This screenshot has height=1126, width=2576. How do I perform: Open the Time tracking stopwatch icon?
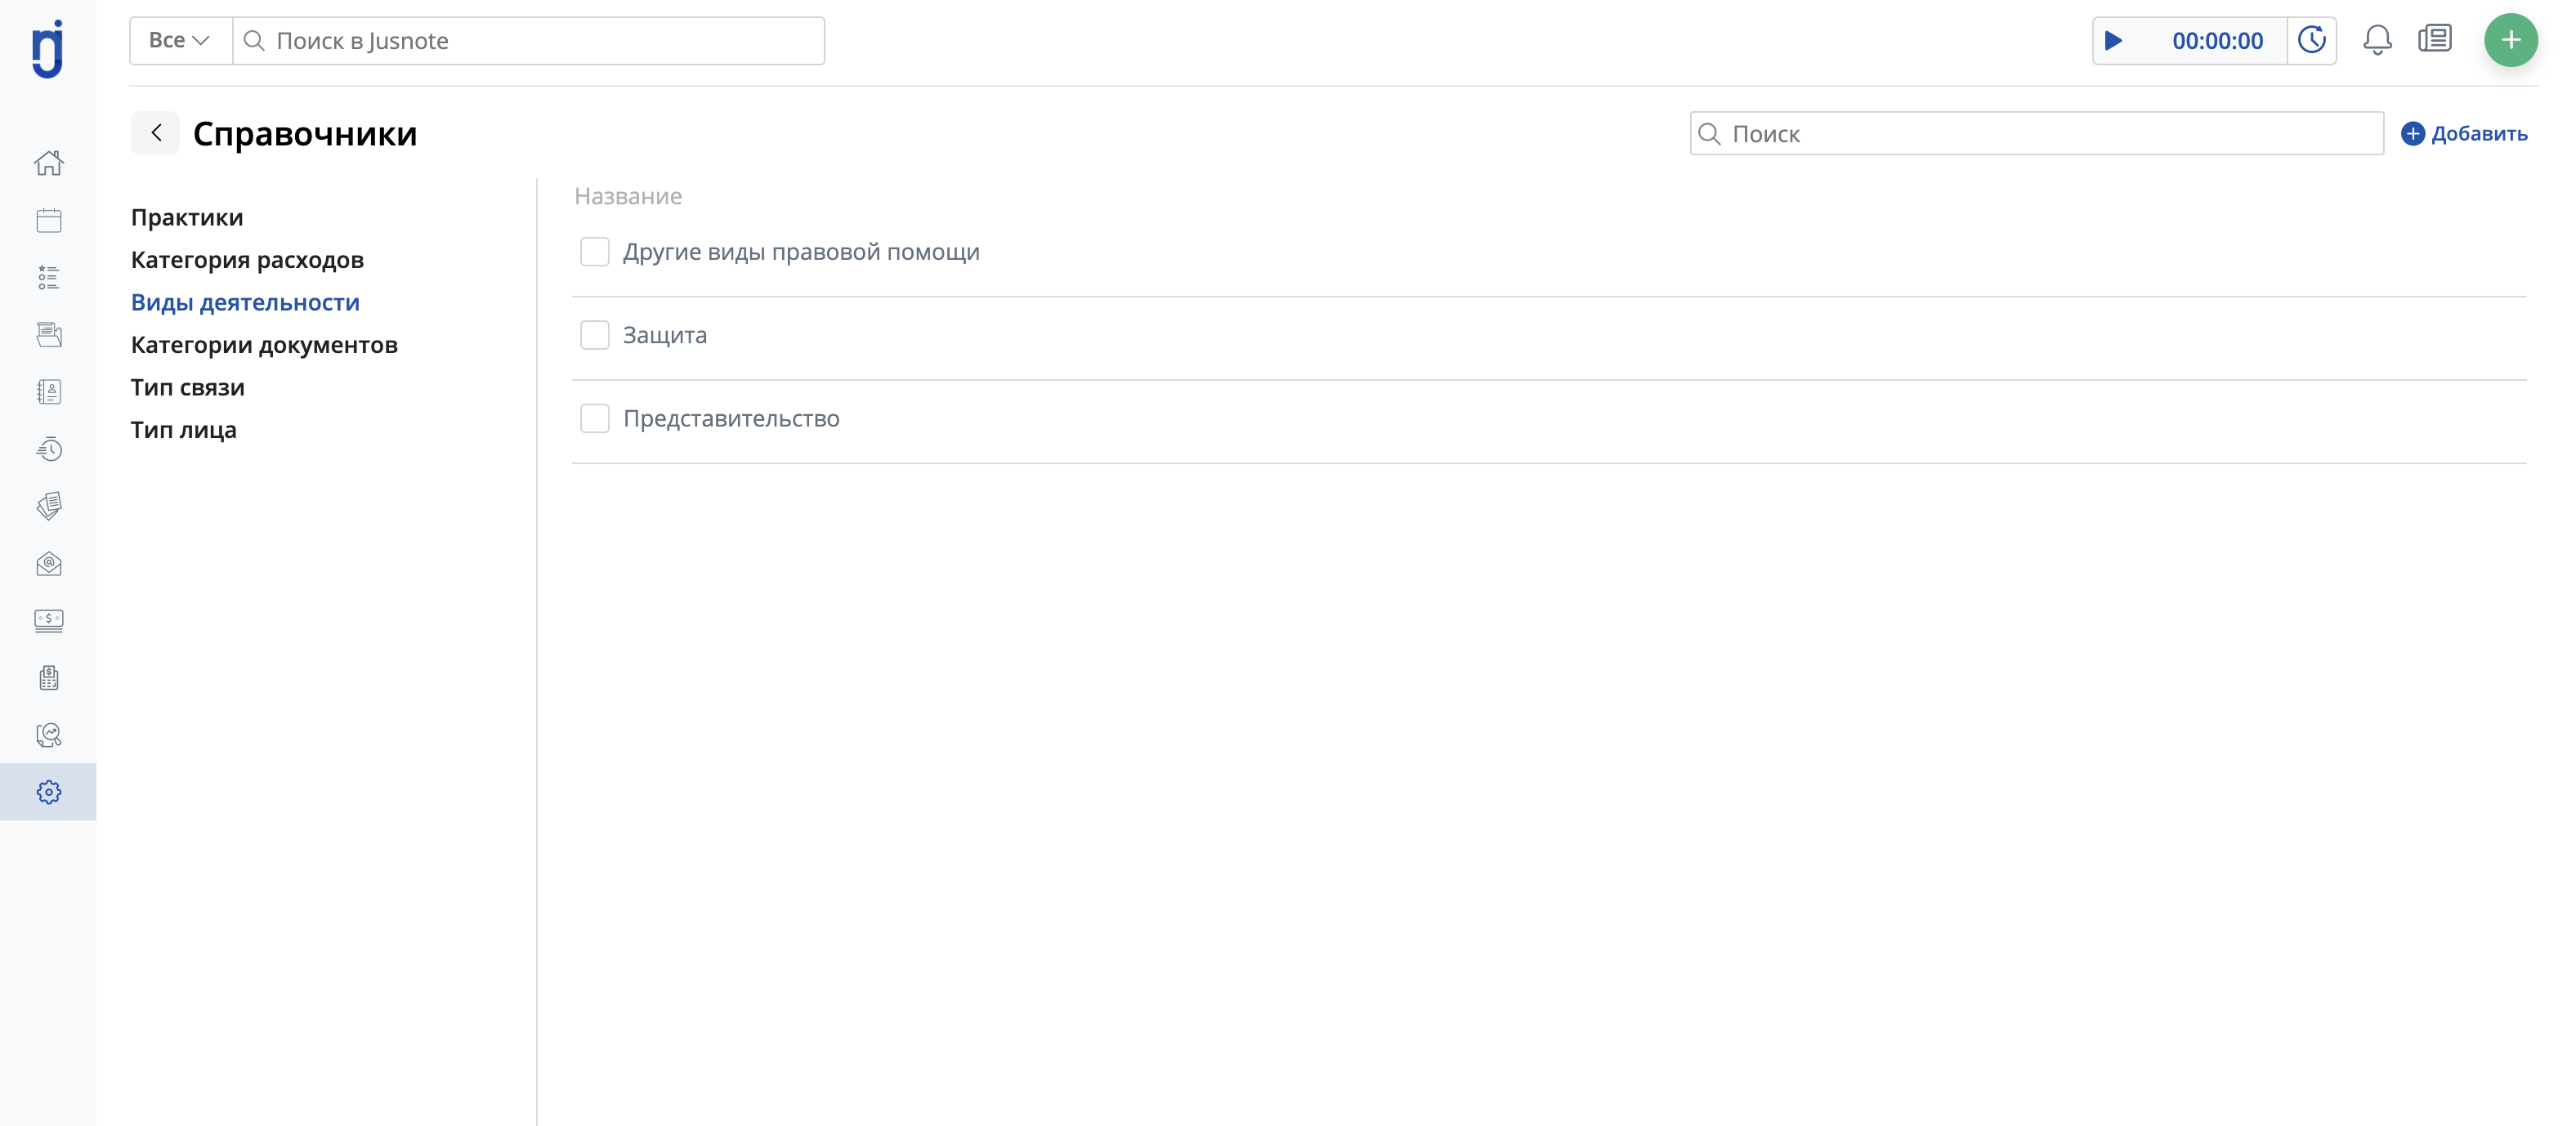point(48,449)
